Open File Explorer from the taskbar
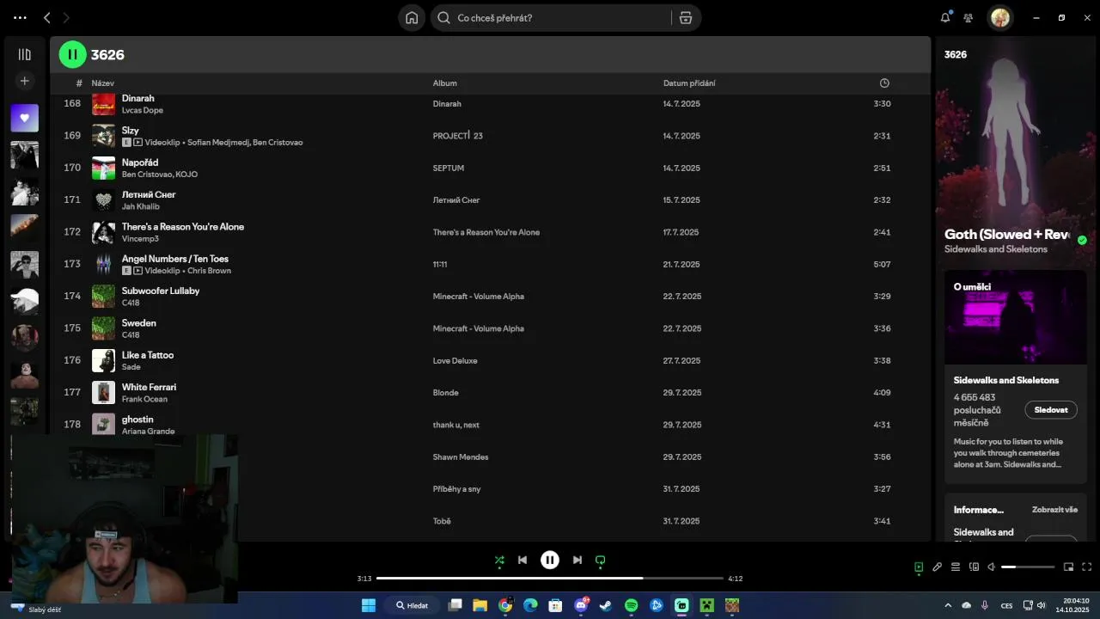 pyautogui.click(x=480, y=605)
